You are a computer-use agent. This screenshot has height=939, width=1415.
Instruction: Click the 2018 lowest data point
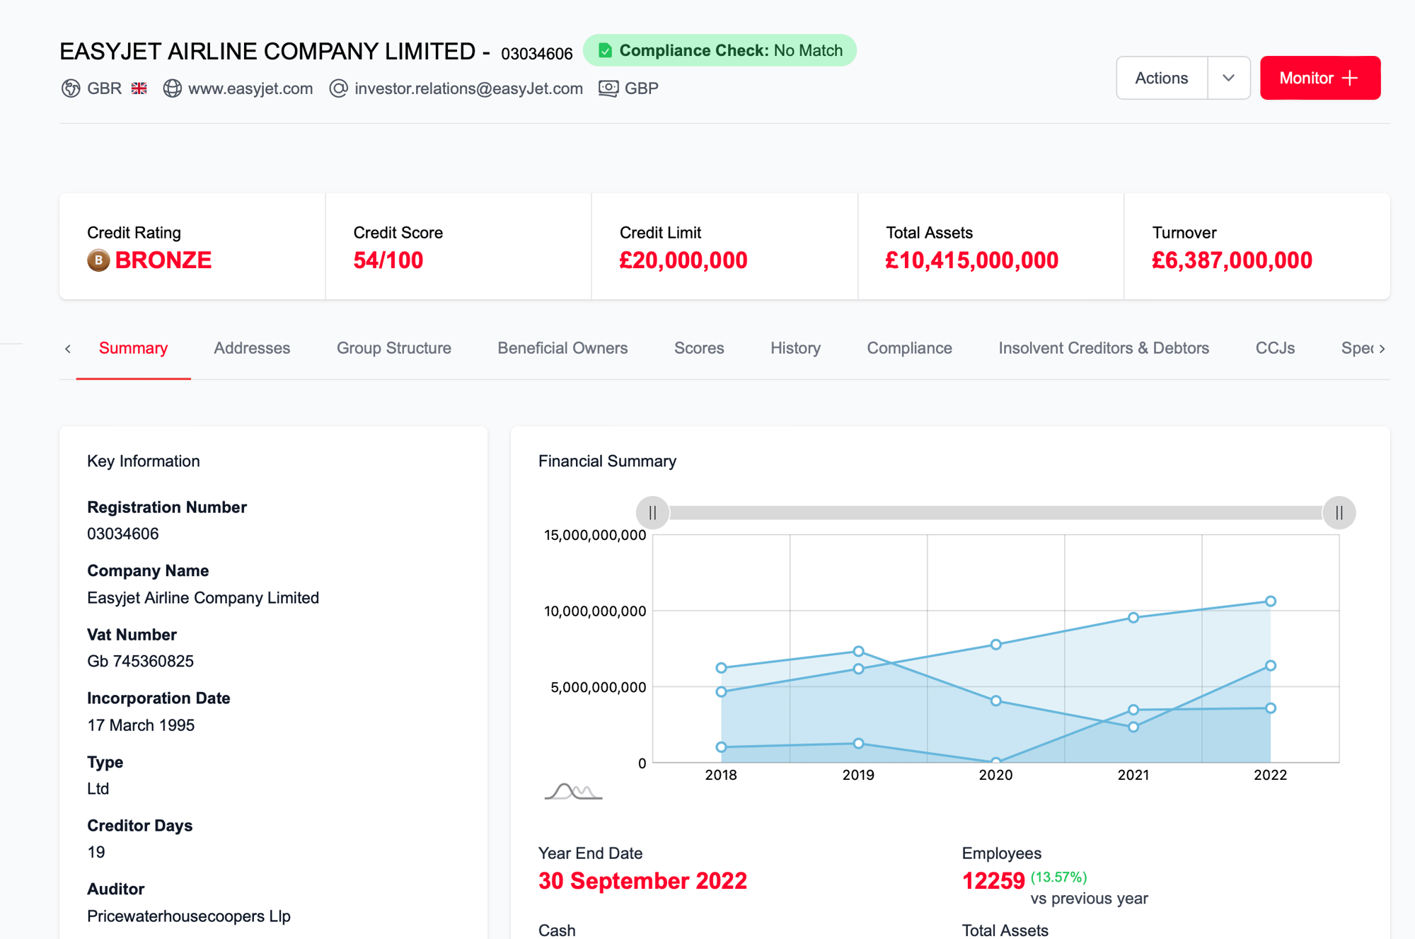(x=721, y=747)
